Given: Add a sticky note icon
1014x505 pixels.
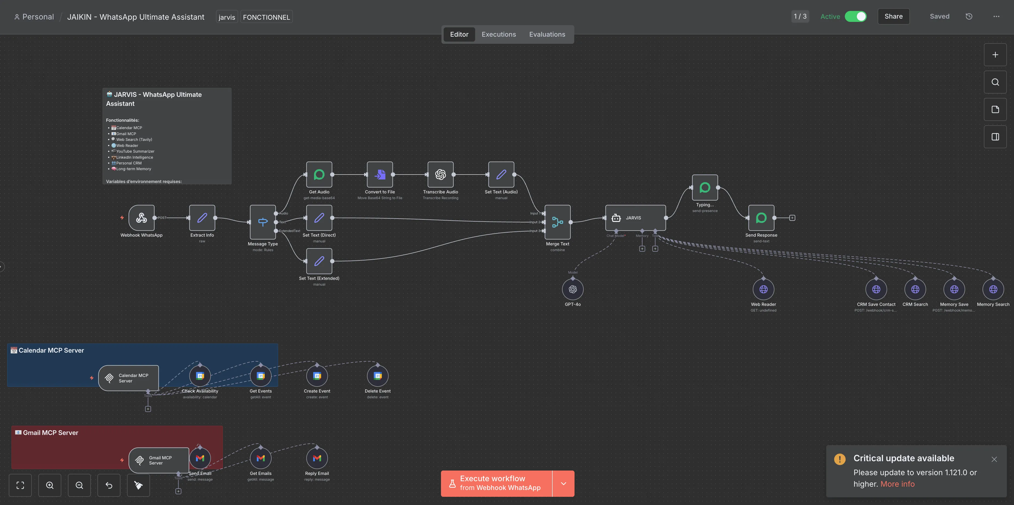Looking at the screenshot, I should point(995,109).
